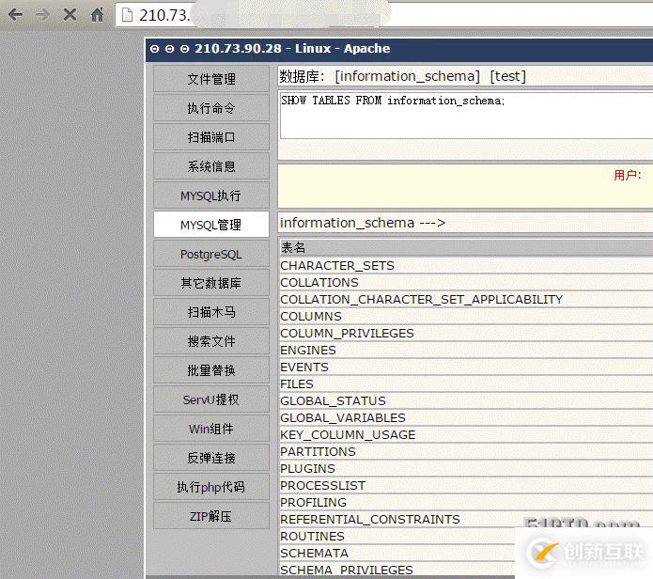Click the page icon in address bar
653x579 pixels.
(x=127, y=15)
